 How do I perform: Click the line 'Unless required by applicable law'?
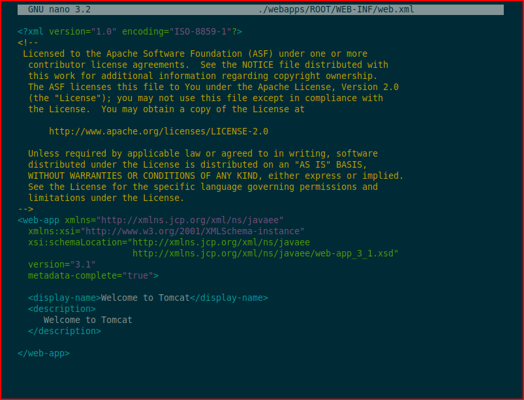(x=203, y=153)
